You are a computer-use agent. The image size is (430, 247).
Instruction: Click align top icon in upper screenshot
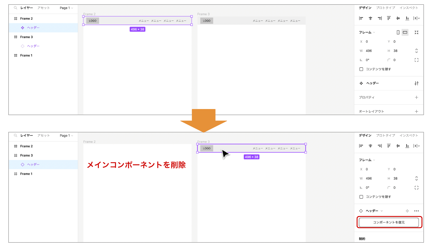pos(389,18)
